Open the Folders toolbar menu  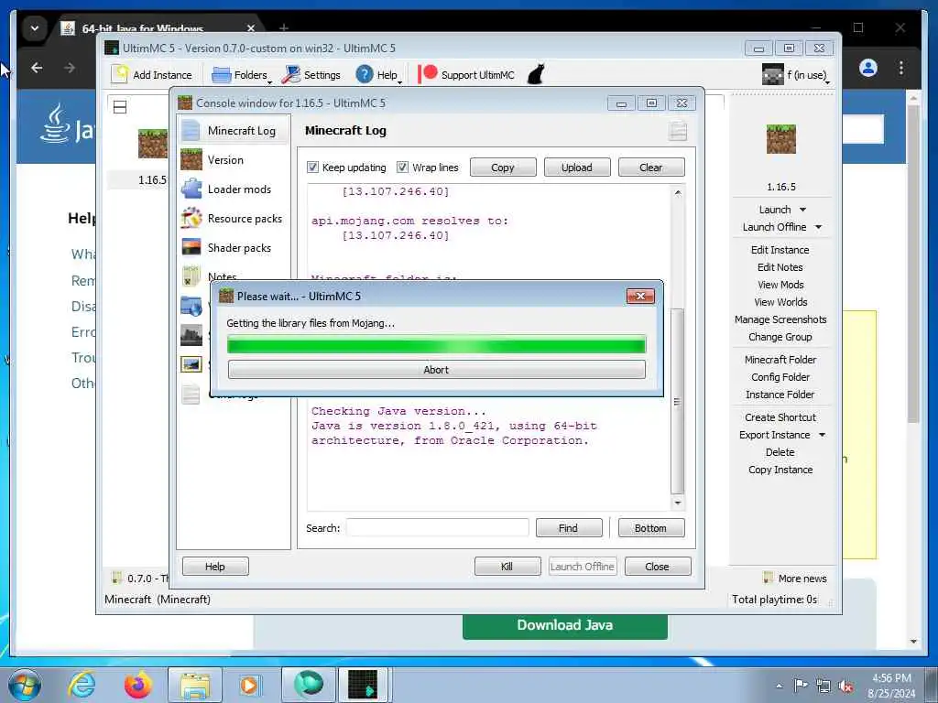point(242,75)
